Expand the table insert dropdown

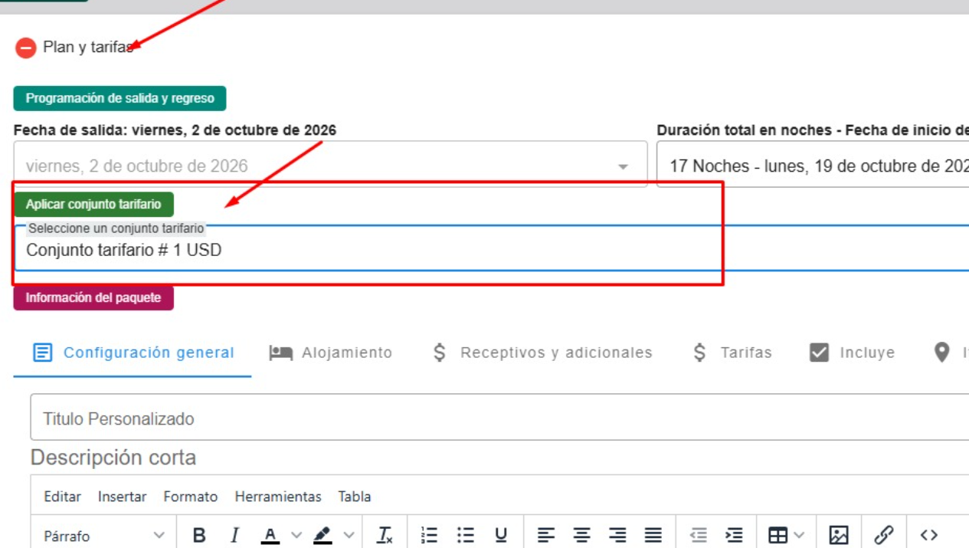click(x=800, y=535)
